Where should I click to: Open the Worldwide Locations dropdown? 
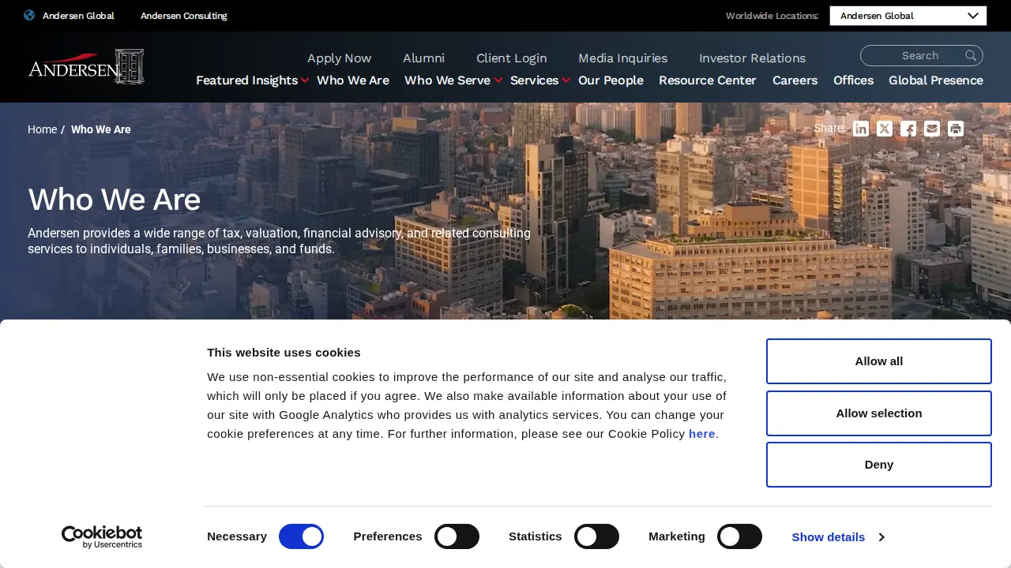click(x=908, y=16)
